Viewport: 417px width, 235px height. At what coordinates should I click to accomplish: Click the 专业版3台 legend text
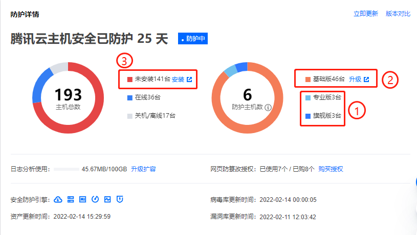(x=327, y=97)
